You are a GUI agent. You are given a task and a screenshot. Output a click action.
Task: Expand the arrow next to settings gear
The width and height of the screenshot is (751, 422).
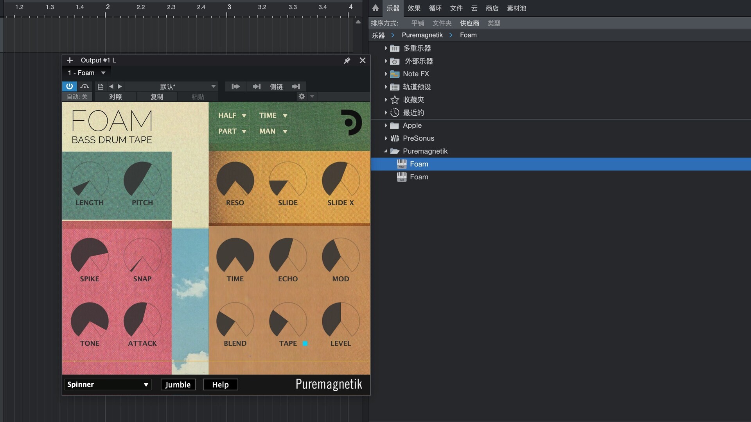[x=312, y=96]
